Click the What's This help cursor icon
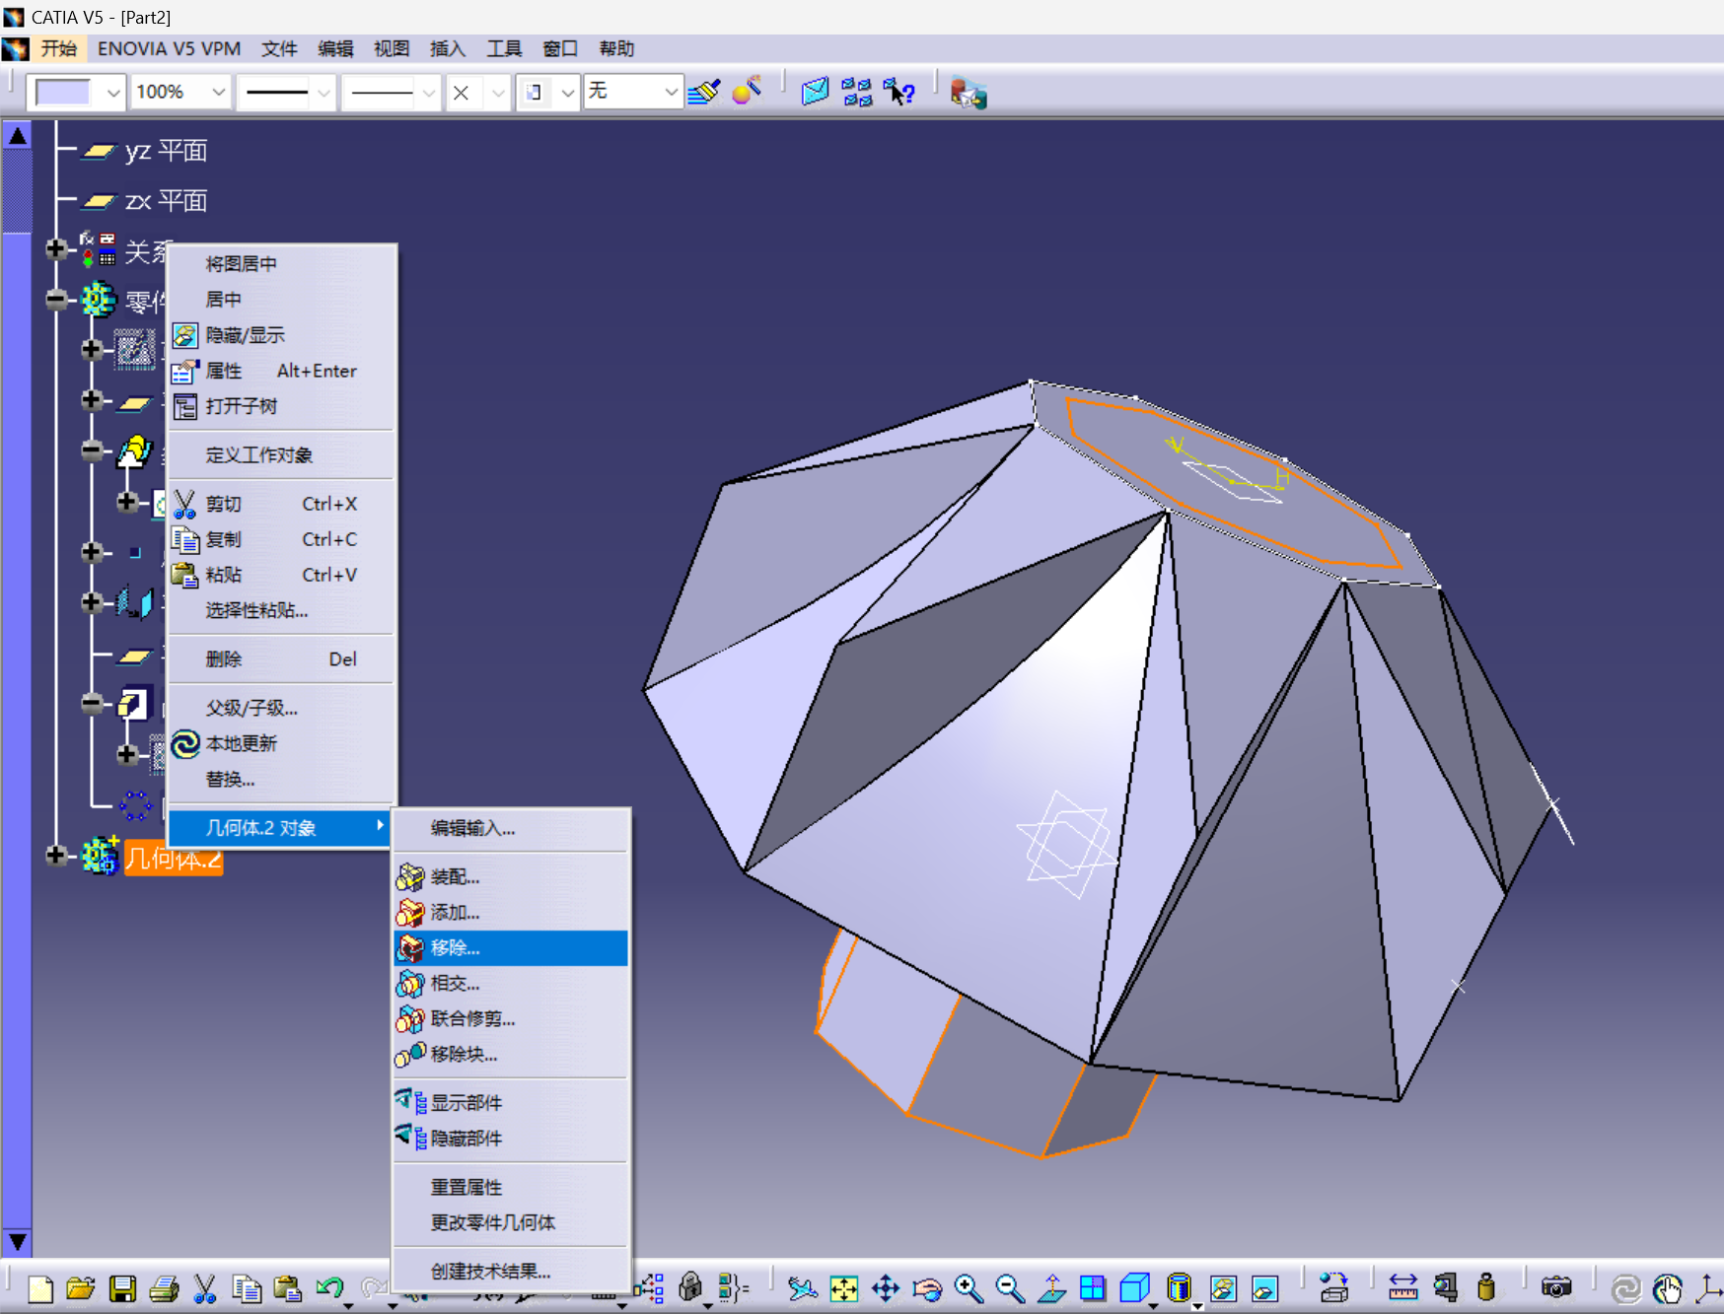The width and height of the screenshot is (1724, 1314). point(899,93)
